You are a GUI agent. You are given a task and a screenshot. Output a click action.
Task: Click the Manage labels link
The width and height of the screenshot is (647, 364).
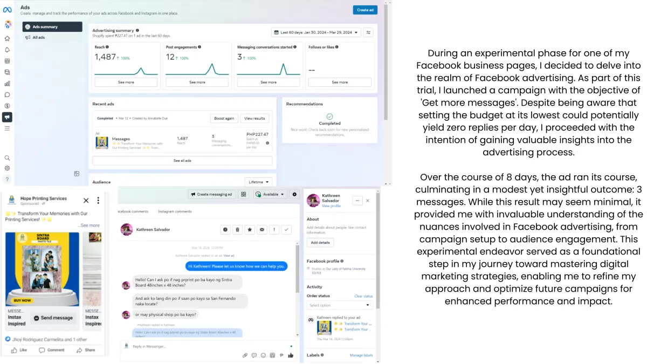pyautogui.click(x=361, y=355)
